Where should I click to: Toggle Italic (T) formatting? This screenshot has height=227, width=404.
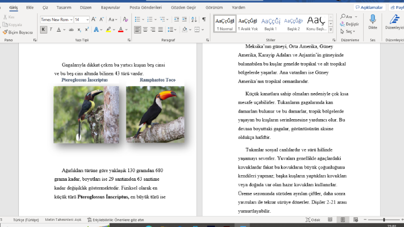51,30
